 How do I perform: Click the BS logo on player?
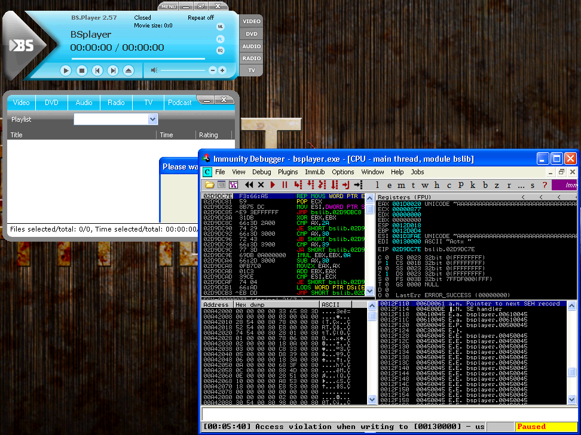coord(22,45)
